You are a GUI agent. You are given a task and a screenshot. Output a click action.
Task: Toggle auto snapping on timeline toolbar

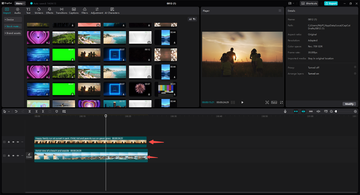click(x=303, y=111)
